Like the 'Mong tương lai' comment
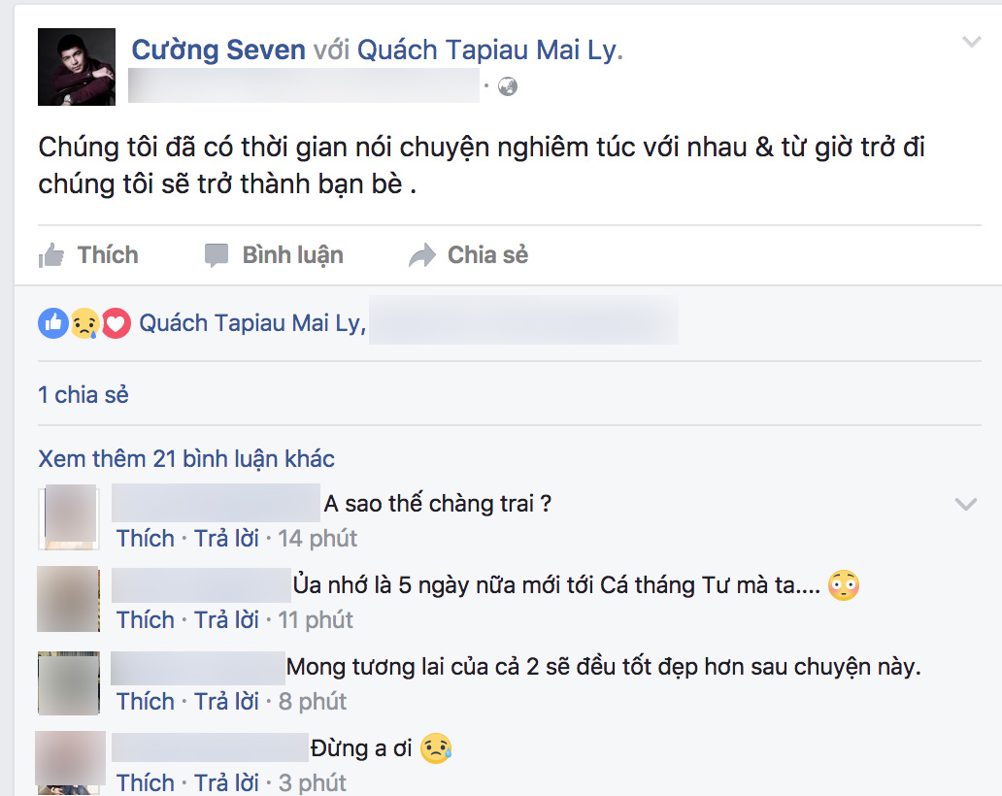This screenshot has height=796, width=1002. [145, 702]
